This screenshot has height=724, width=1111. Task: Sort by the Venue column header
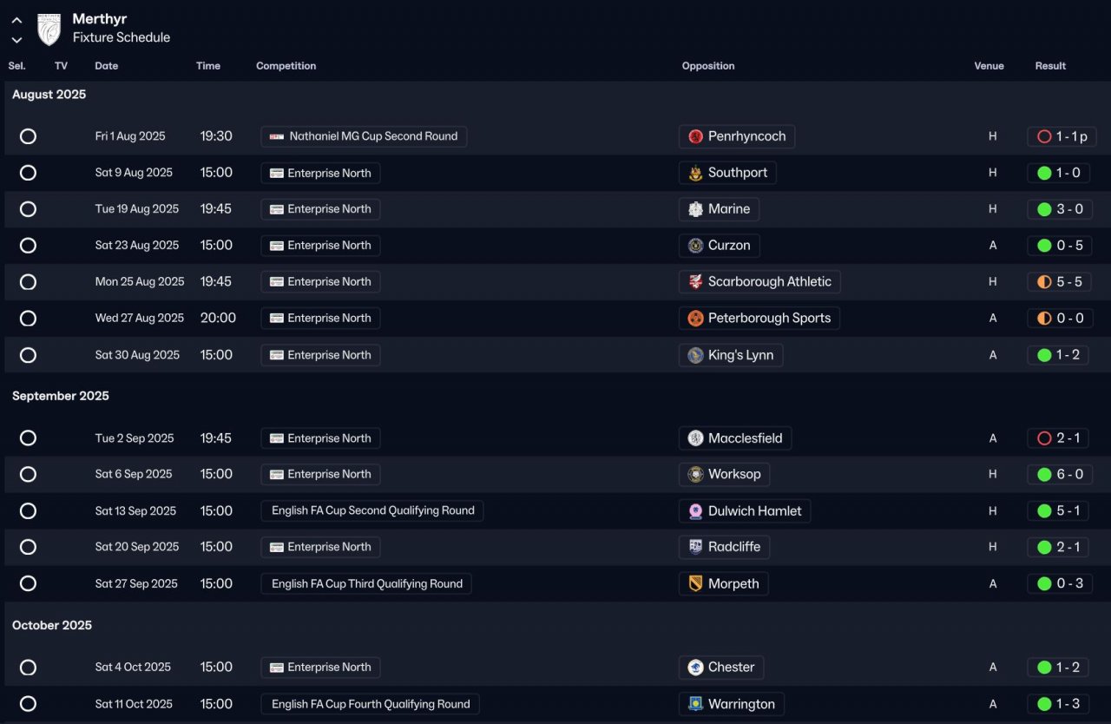click(989, 66)
